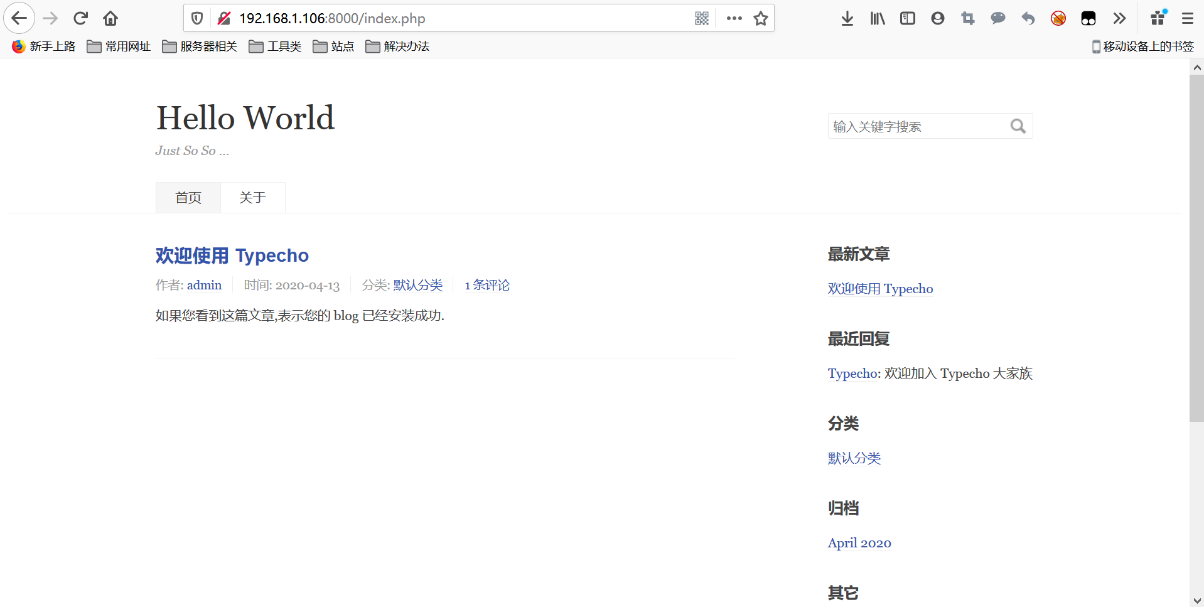The height and width of the screenshot is (607, 1204).
Task: Open the 新手上路 bookmark
Action: (44, 46)
